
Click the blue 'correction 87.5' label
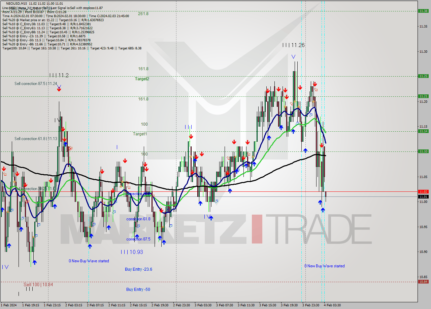tap(138, 239)
